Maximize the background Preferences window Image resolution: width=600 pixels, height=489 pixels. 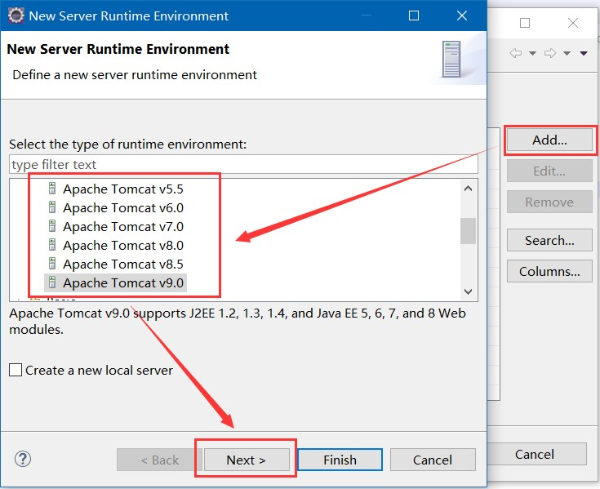[525, 23]
